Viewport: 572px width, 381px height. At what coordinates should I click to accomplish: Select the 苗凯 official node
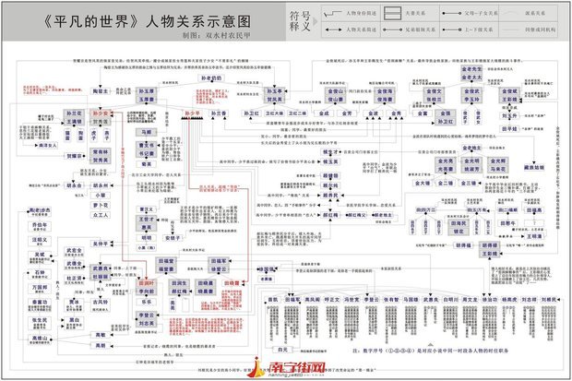273,300
